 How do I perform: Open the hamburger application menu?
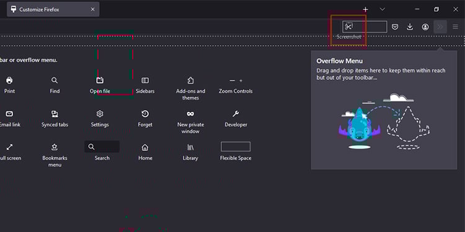(456, 27)
